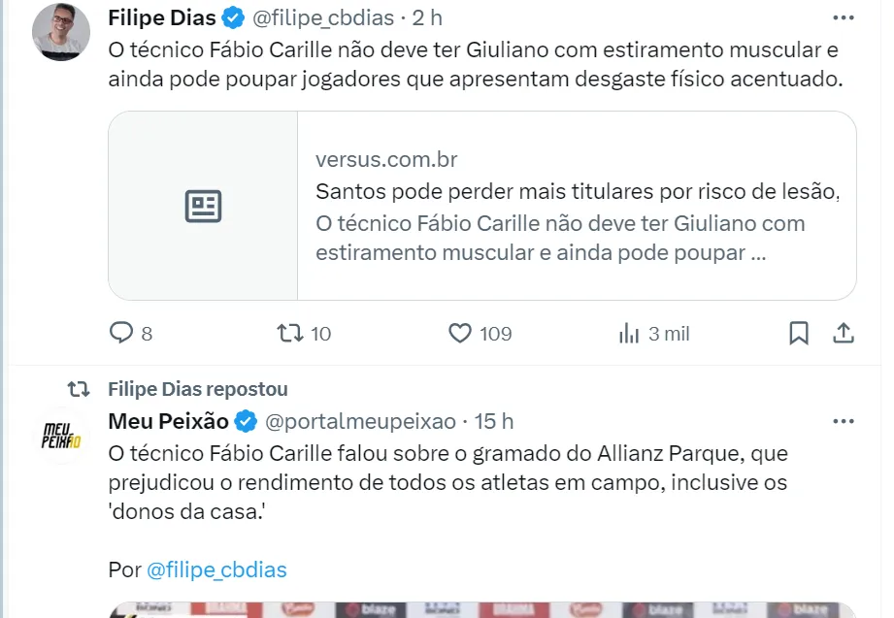Repost the Fábio Carille injury tweet

tap(290, 334)
